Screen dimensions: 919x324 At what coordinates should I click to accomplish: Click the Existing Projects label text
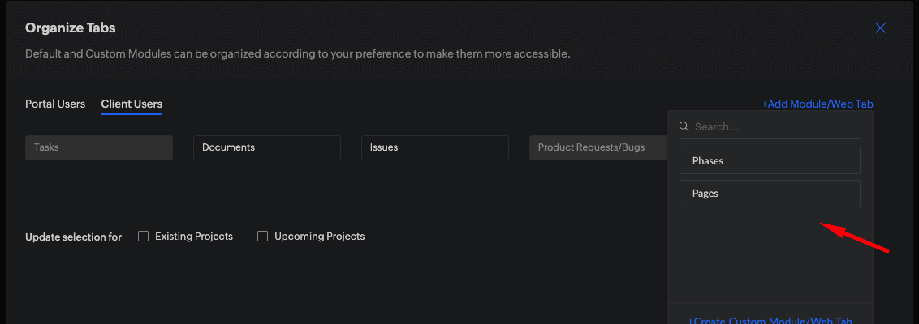point(194,237)
